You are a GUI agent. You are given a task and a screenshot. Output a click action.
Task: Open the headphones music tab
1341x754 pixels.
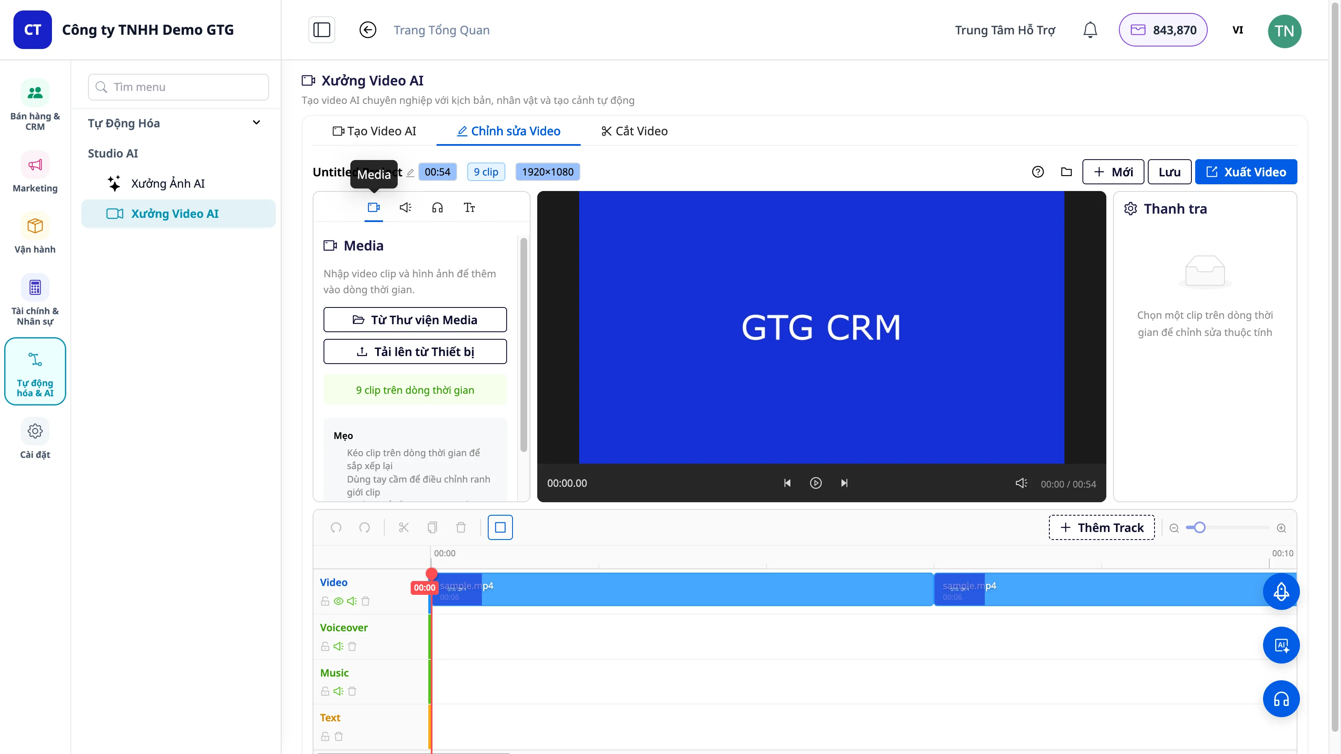pyautogui.click(x=437, y=208)
